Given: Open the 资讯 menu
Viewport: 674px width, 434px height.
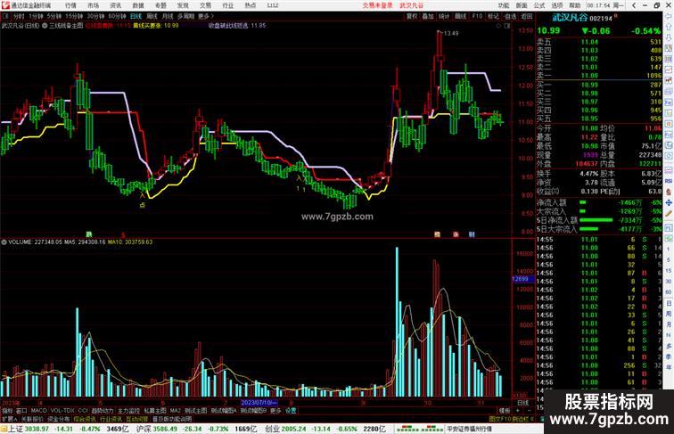Looking at the screenshot, I should coord(116,5).
